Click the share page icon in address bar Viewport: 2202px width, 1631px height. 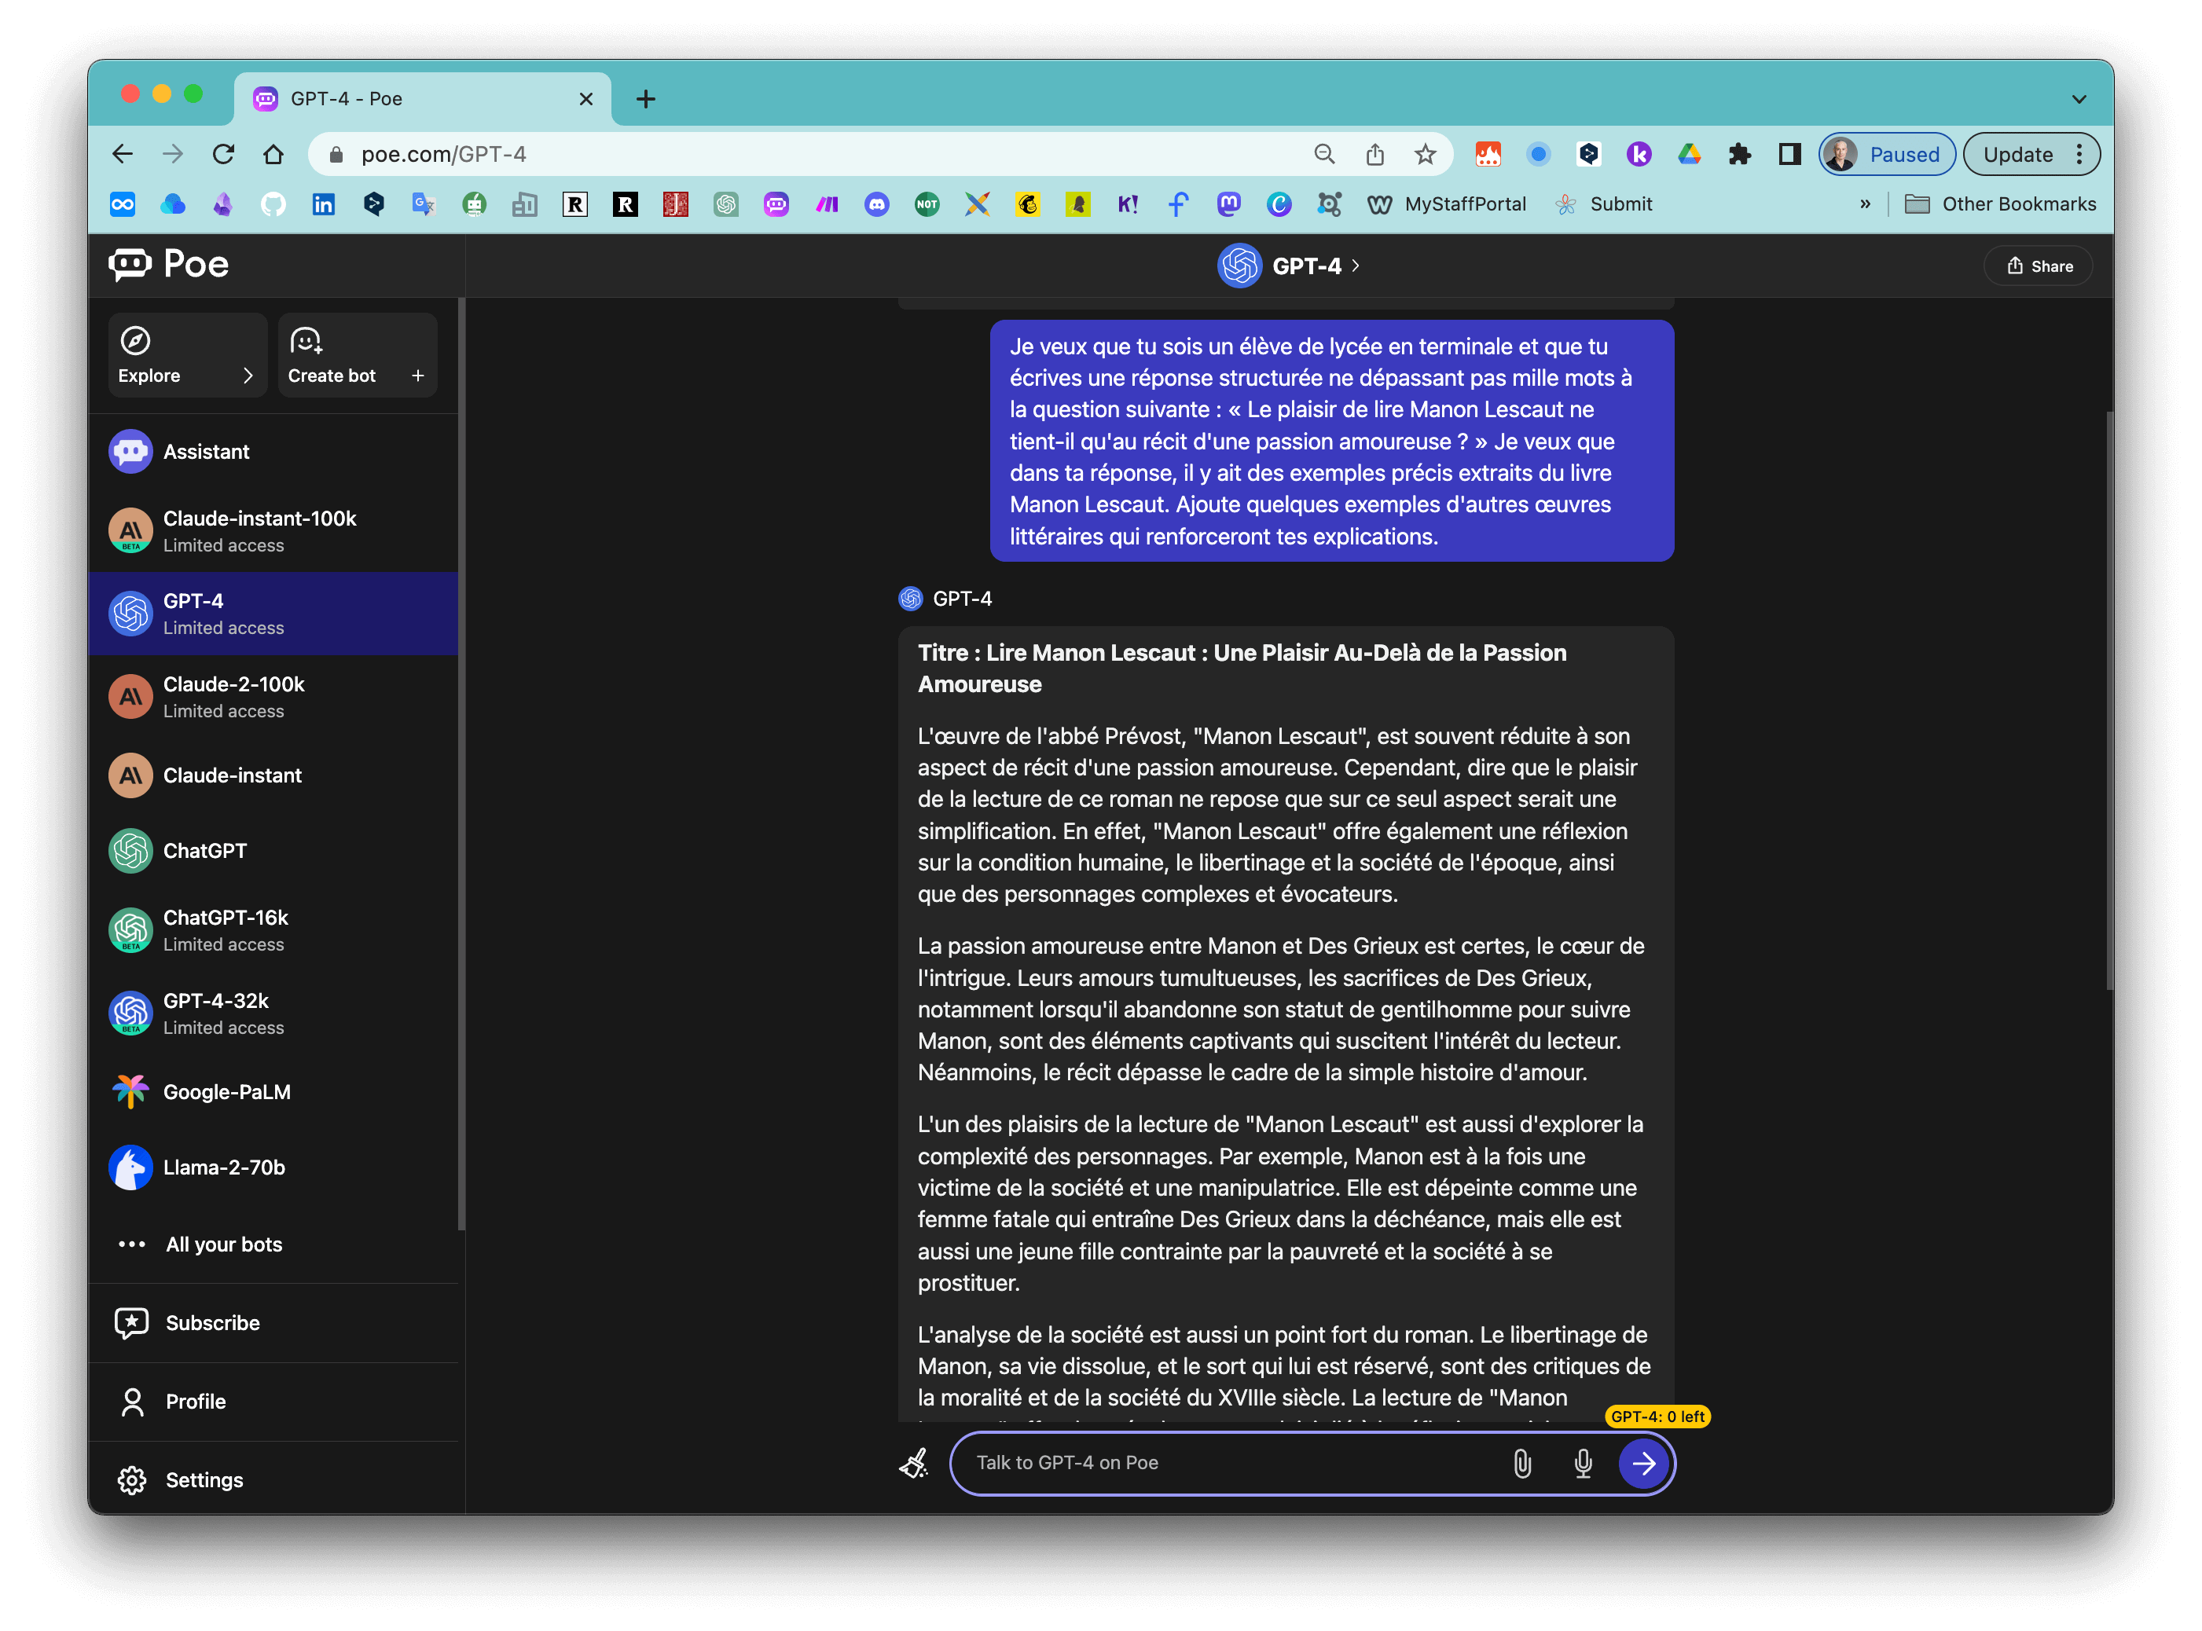[1375, 154]
